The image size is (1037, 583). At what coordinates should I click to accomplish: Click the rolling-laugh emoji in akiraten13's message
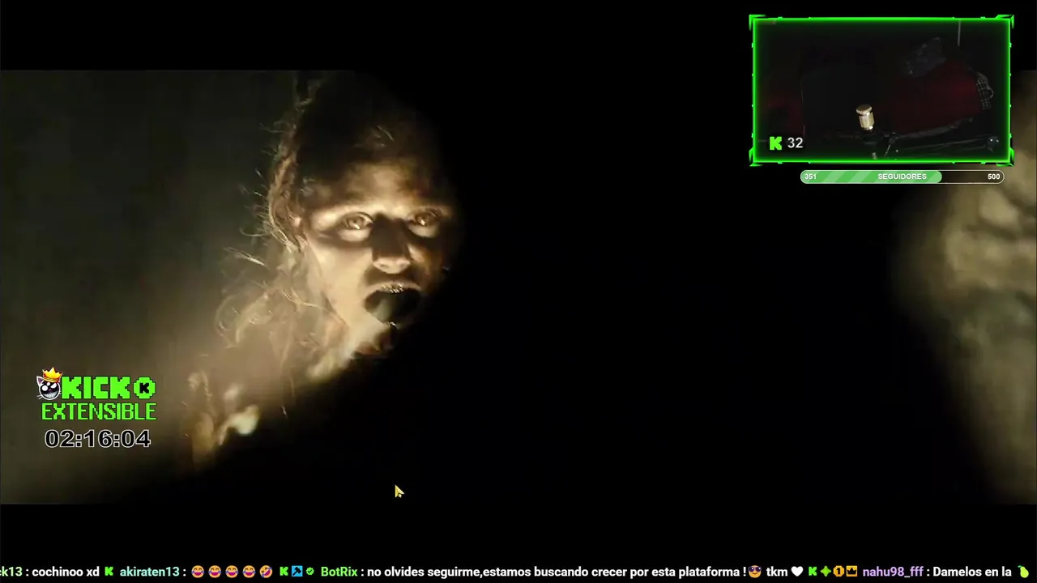(266, 572)
